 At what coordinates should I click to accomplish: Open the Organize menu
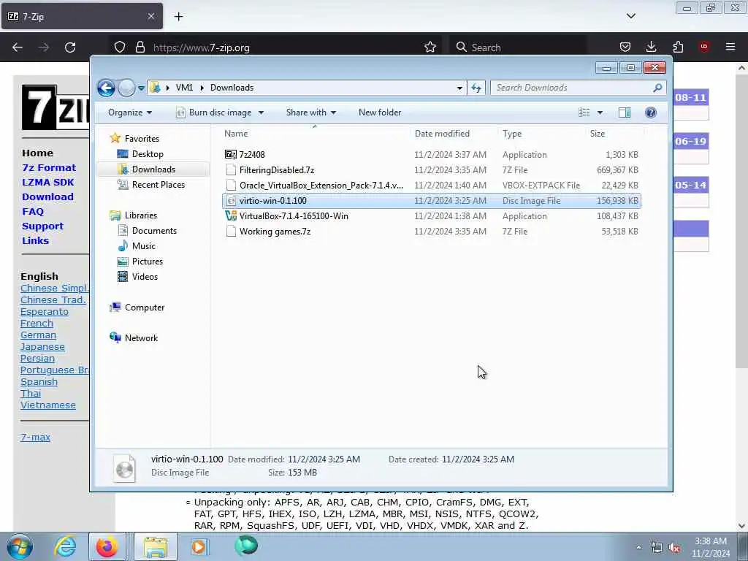pyautogui.click(x=130, y=112)
